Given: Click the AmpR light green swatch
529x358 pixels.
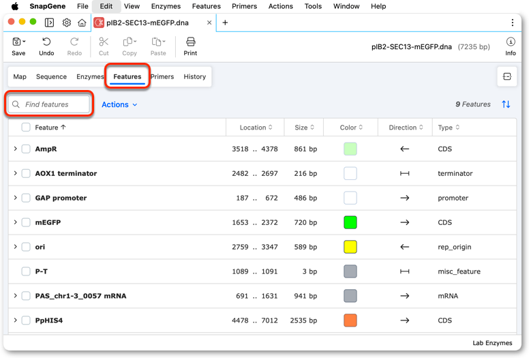Looking at the screenshot, I should pos(350,149).
